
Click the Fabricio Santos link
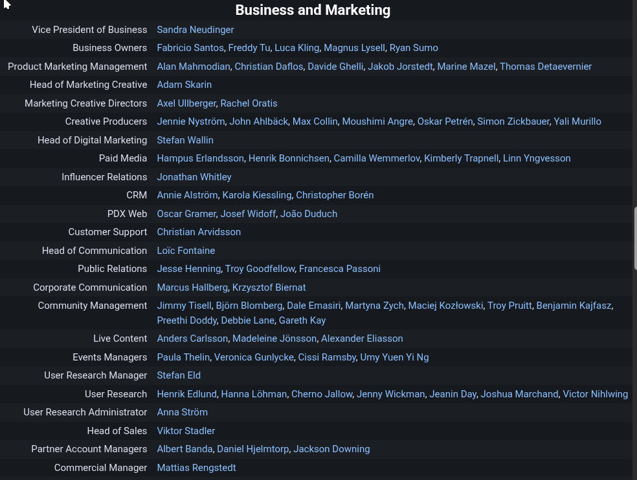tap(190, 48)
